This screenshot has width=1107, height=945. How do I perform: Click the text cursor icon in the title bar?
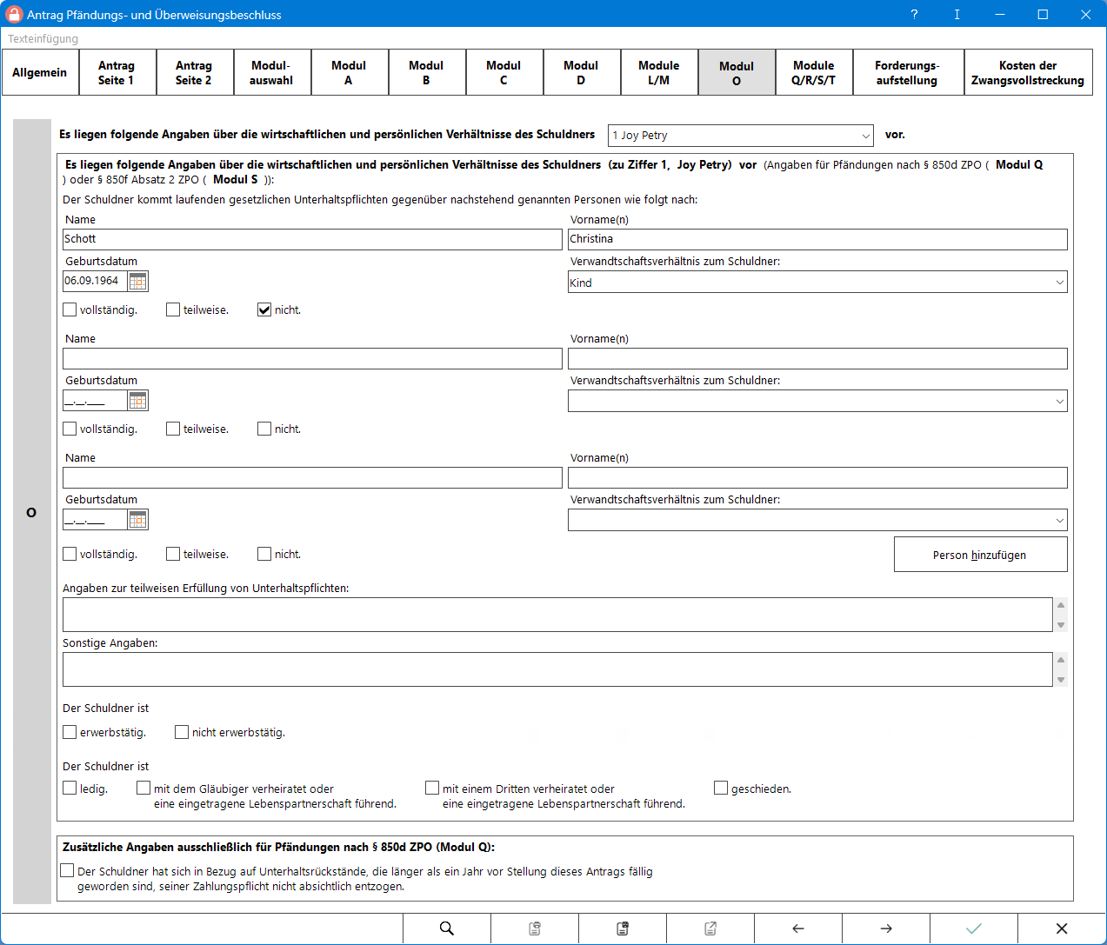point(957,14)
